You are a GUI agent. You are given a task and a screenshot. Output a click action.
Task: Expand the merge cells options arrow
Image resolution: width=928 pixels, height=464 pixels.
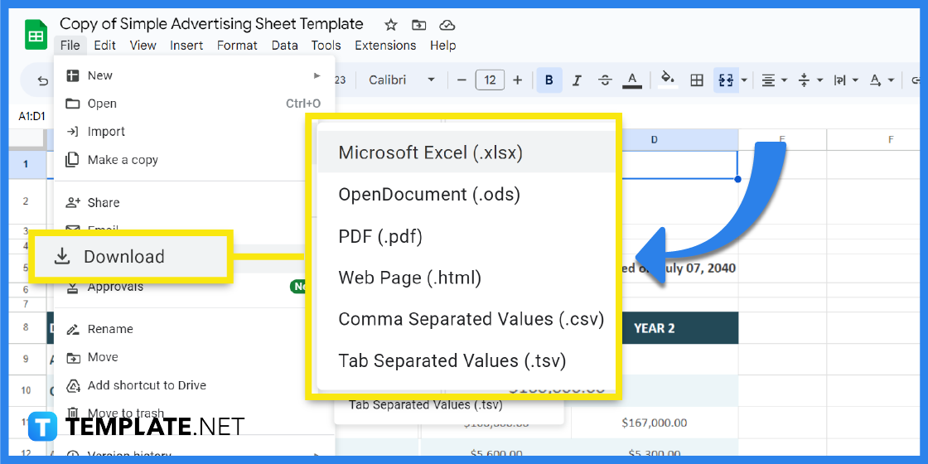(x=744, y=80)
